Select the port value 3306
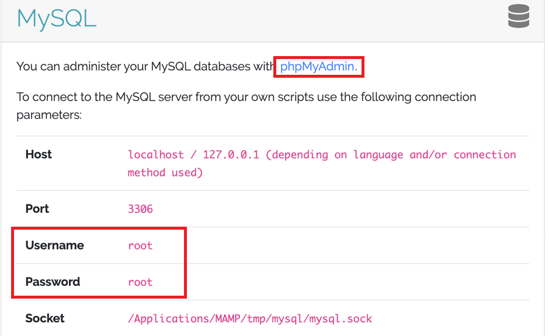 point(140,209)
